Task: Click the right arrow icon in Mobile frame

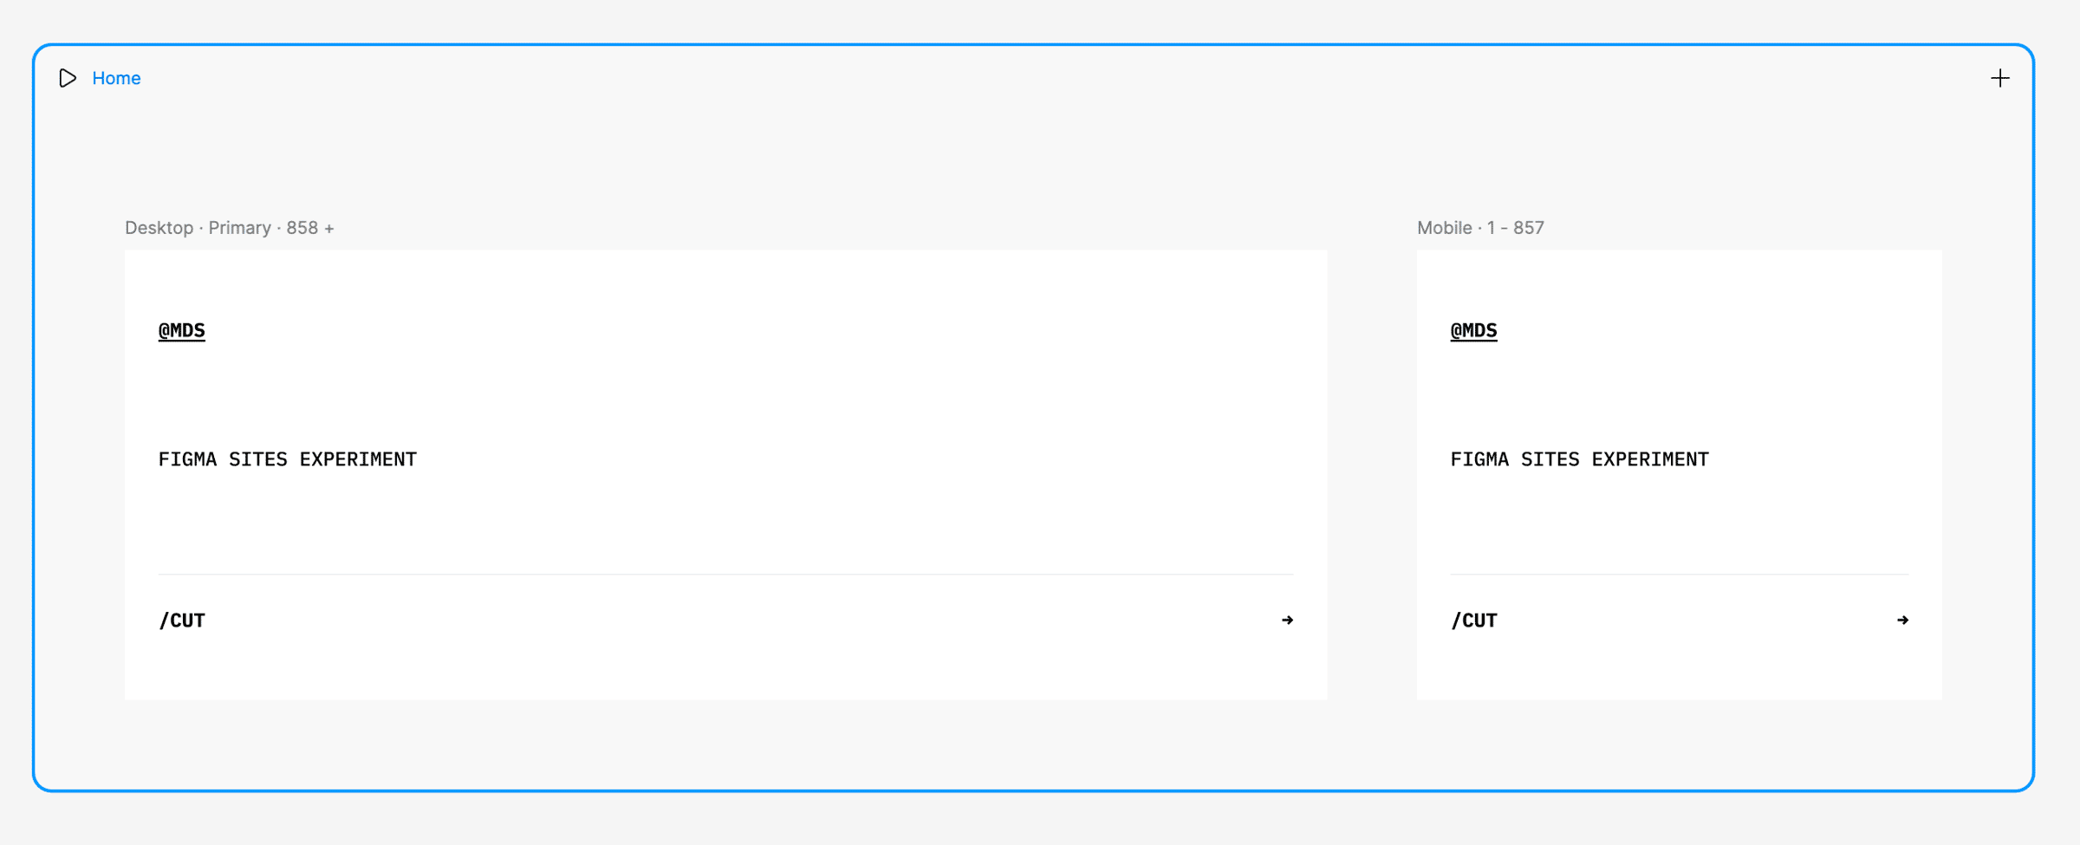Action: click(1902, 620)
